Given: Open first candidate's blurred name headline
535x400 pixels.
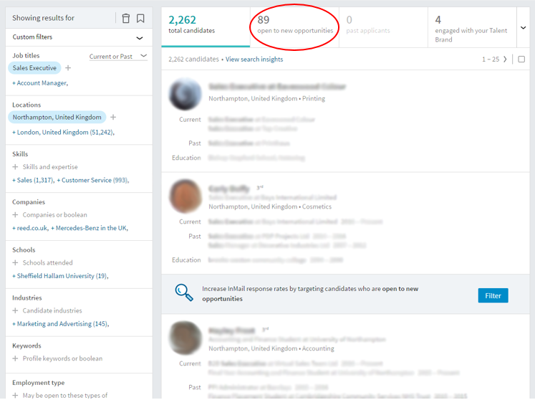Looking at the screenshot, I should point(277,87).
